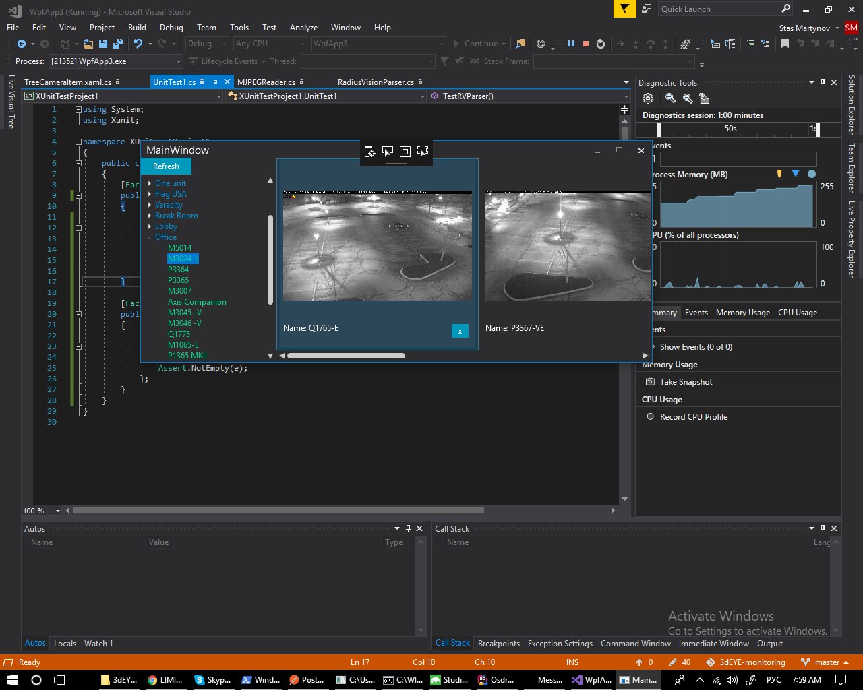This screenshot has height=690, width=863.
Task: Open Task View from the taskbar
Action: pos(61,680)
